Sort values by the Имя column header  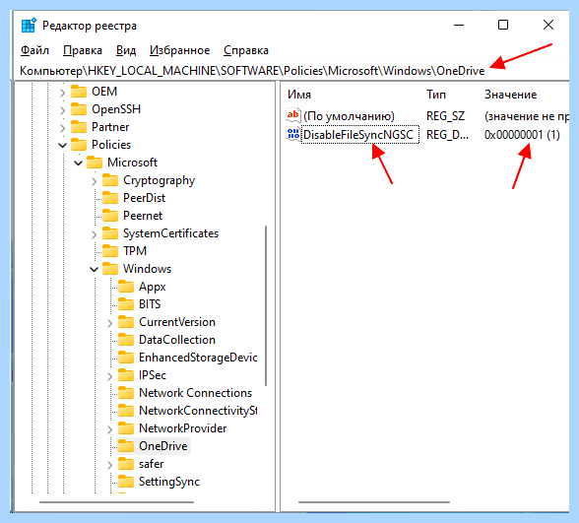[299, 95]
